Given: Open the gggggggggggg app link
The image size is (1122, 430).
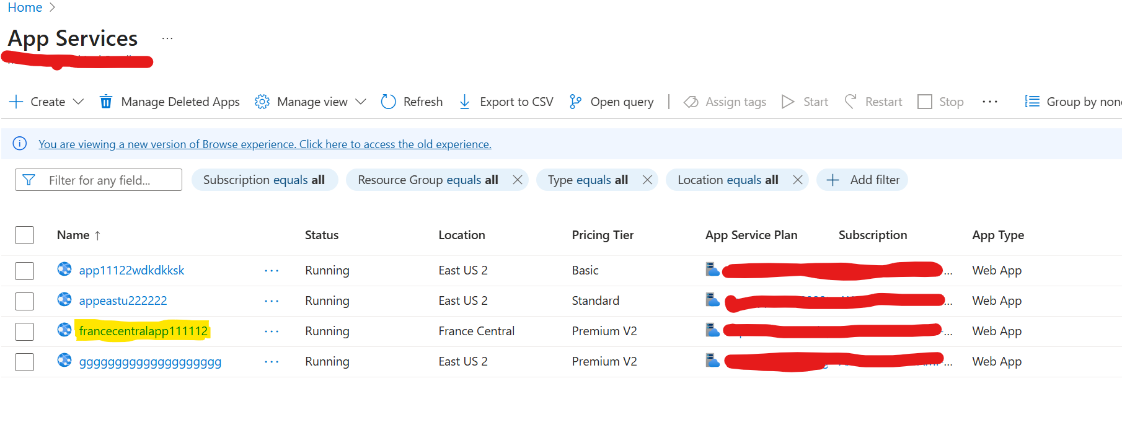Looking at the screenshot, I should coord(150,362).
